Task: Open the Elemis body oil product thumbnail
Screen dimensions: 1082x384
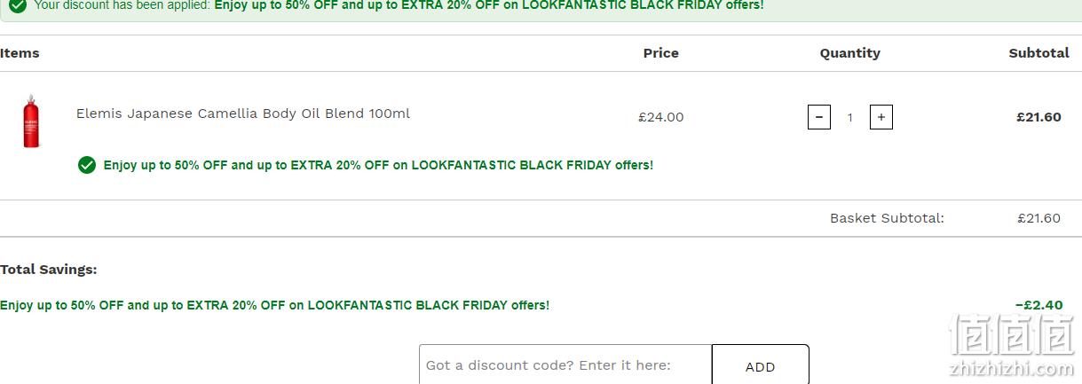Action: tap(31, 121)
